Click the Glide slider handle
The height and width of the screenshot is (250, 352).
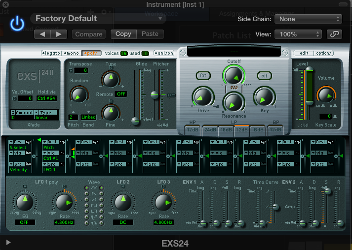[135, 121]
